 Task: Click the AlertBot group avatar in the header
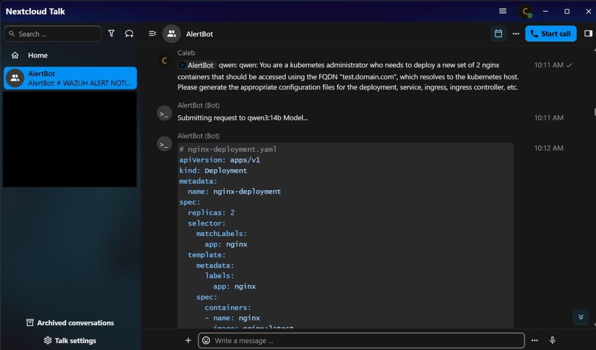[x=171, y=34]
